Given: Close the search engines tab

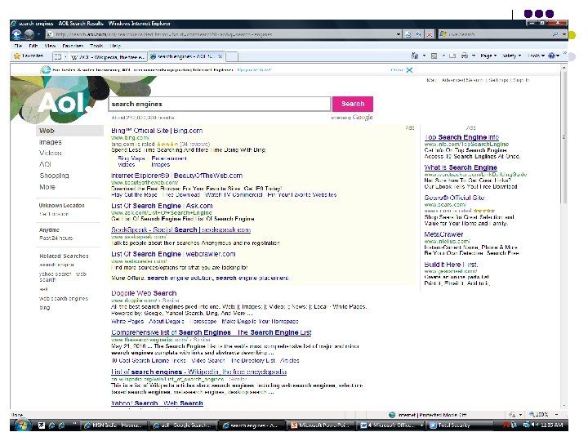Looking at the screenshot, I should coord(220,56).
